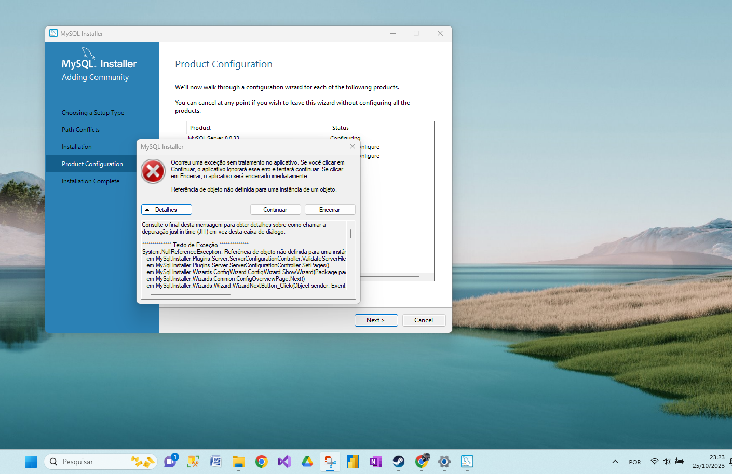The width and height of the screenshot is (732, 474).
Task: Click MySQL Installer icon on taskbar
Action: [x=467, y=462]
